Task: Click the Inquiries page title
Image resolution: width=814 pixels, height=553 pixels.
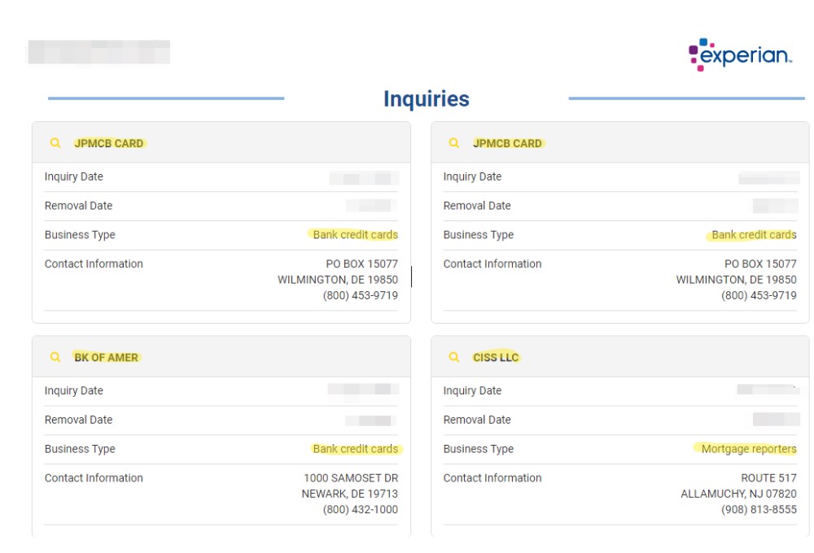Action: tap(427, 98)
